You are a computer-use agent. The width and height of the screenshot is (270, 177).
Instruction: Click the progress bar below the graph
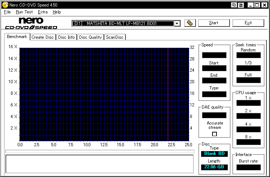click(x=100, y=151)
